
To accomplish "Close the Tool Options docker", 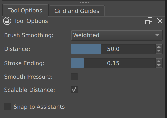I will [x=160, y=21].
